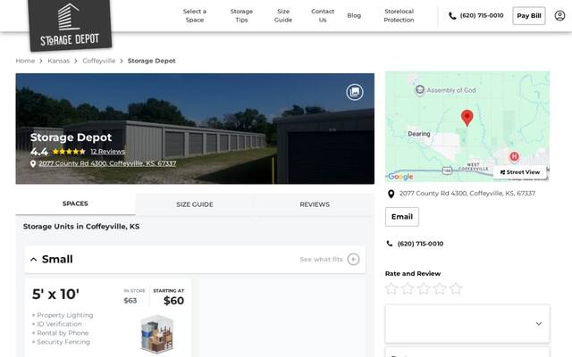572x357 pixels.
Task: Click the 5' x 10' unit title
Action: [x=55, y=295]
